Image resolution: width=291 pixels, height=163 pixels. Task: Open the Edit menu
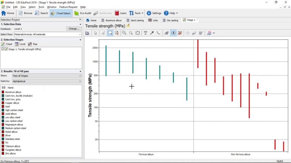15,7
